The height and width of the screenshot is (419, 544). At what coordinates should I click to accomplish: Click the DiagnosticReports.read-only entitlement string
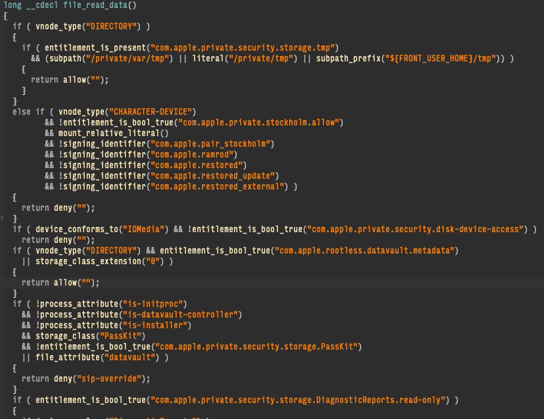(x=298, y=400)
